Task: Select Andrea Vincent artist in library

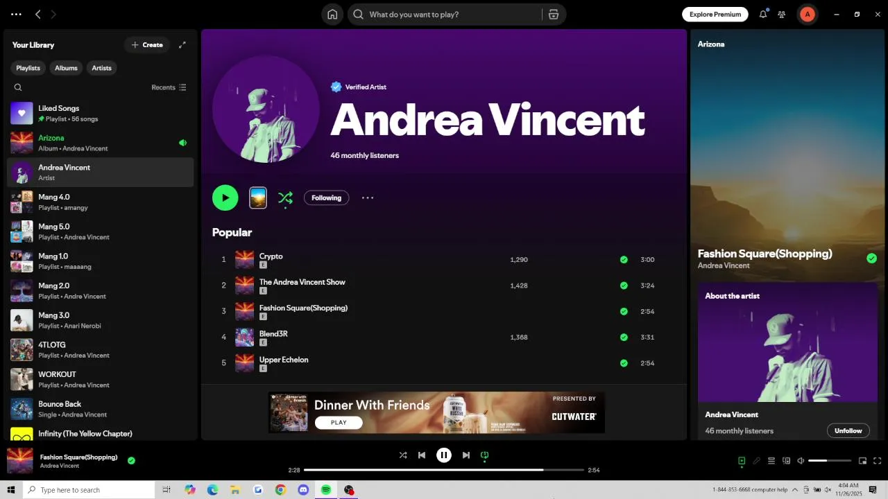Action: tap(100, 172)
